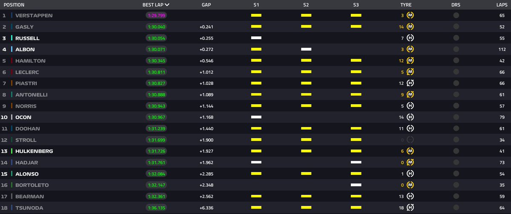Click Bearman's gap value +2.562
This screenshot has height=214, width=511.
tap(206, 197)
